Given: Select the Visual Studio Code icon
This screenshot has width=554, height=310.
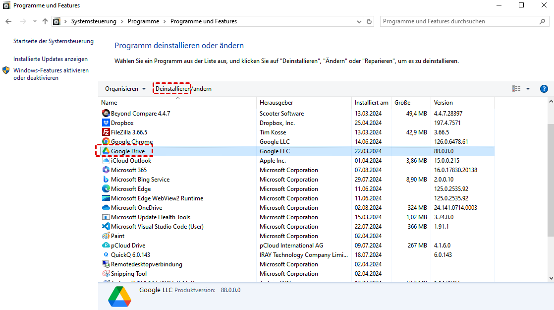Looking at the screenshot, I should (x=106, y=227).
